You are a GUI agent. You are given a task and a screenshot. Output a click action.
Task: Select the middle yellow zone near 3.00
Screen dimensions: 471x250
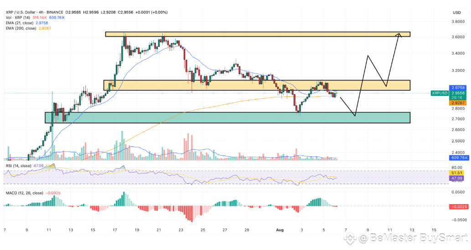tap(257, 85)
